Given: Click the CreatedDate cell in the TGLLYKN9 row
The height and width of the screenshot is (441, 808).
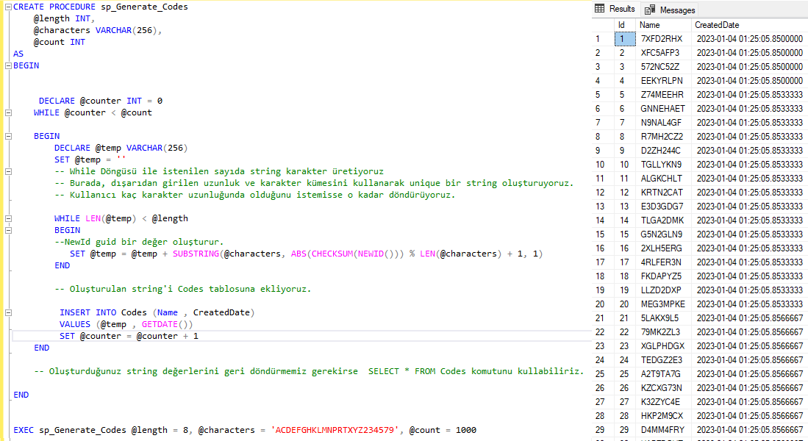Looking at the screenshot, I should (x=750, y=165).
